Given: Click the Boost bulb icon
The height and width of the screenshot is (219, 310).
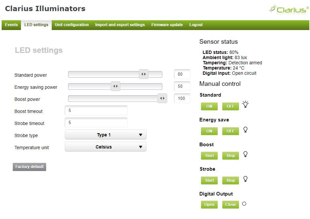Looking at the screenshot, I should [x=246, y=154].
